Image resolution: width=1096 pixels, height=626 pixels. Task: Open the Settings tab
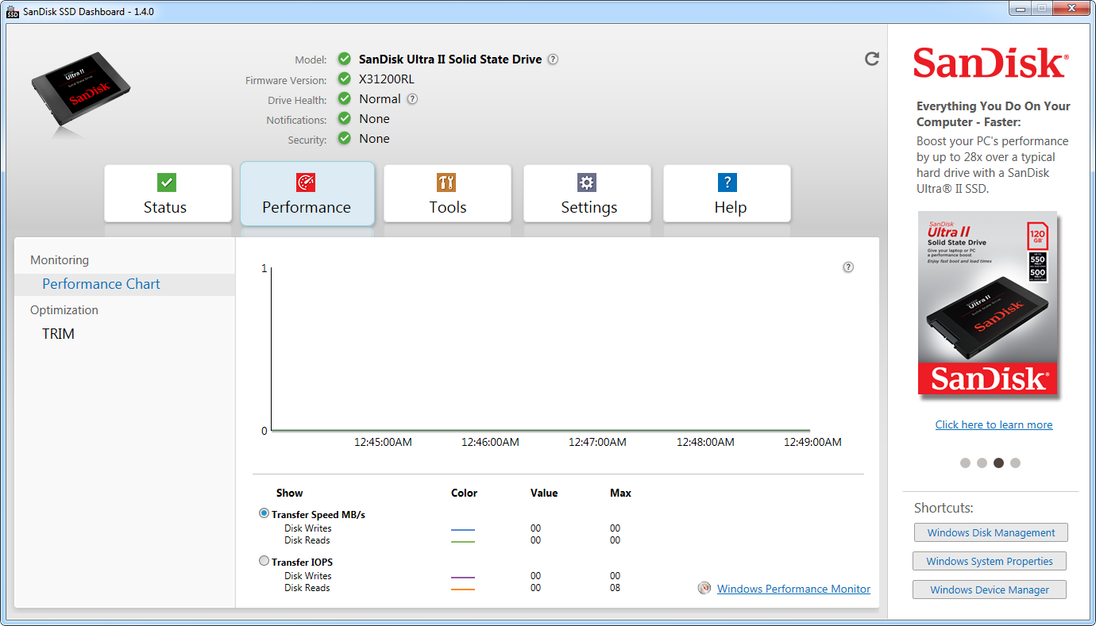point(588,194)
